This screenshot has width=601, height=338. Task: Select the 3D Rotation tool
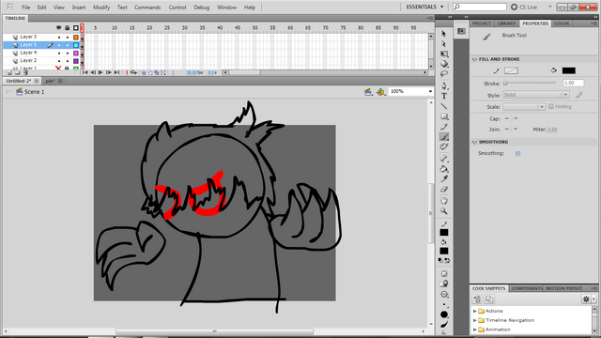click(x=444, y=64)
